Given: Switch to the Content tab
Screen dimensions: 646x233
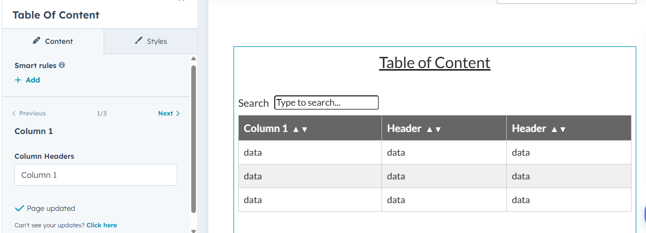Looking at the screenshot, I should tap(53, 41).
